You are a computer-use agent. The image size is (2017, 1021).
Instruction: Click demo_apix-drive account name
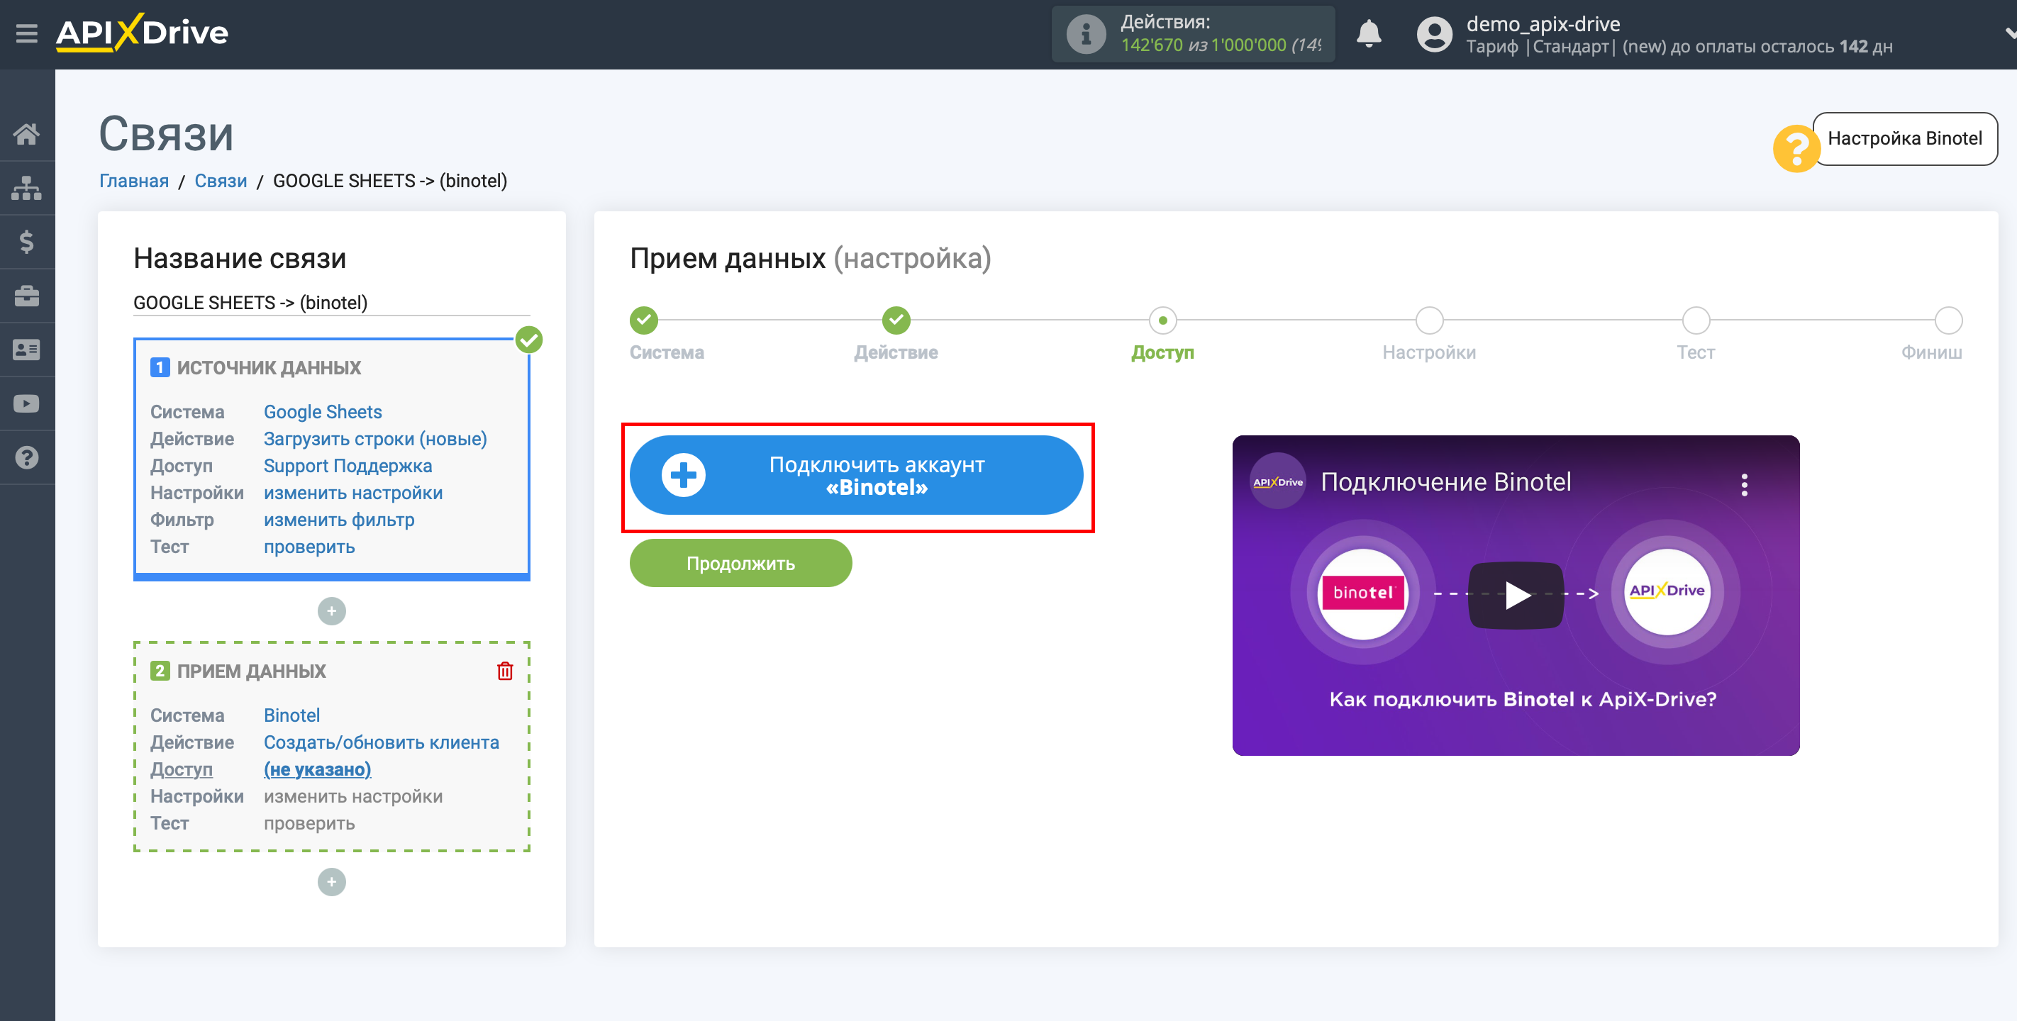(x=1543, y=23)
